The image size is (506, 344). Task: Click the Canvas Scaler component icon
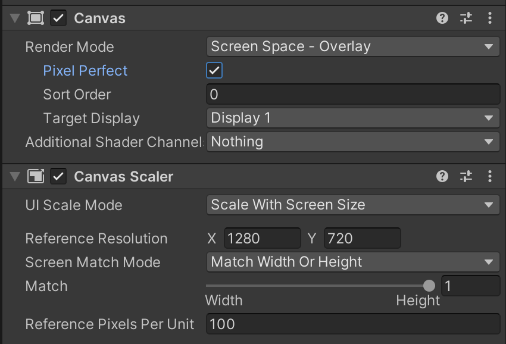coord(36,176)
